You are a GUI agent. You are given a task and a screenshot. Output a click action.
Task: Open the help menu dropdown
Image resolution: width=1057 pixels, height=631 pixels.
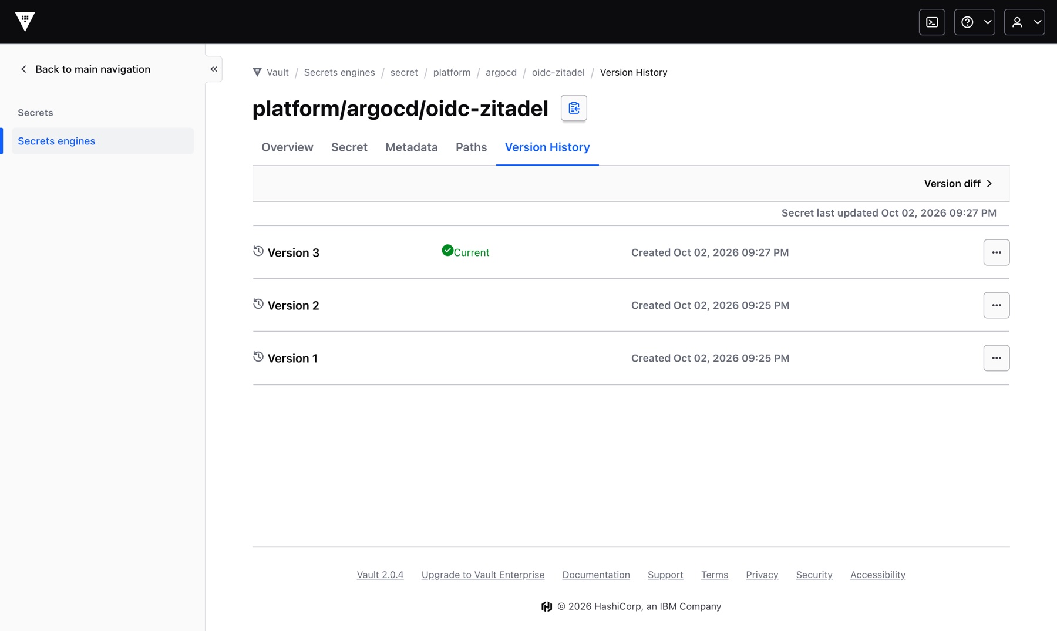point(974,22)
